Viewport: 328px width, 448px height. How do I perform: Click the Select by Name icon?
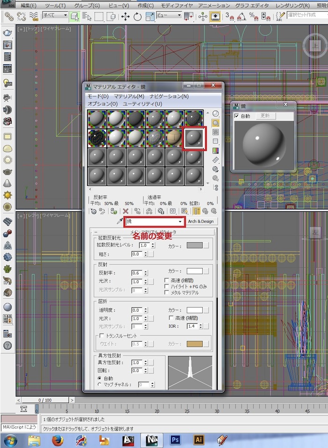87,16
